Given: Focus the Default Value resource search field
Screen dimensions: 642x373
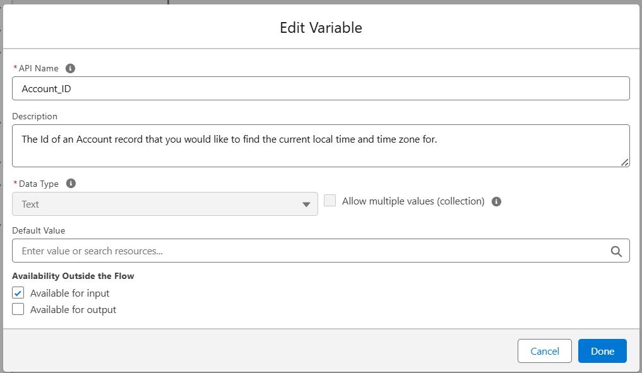Looking at the screenshot, I should (309, 251).
